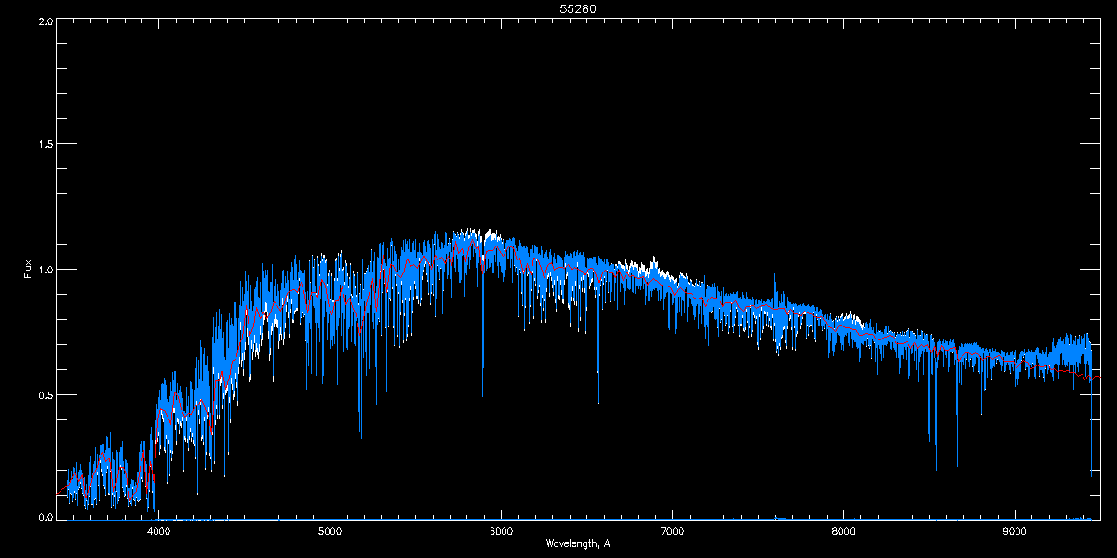Click the plot title 55280
The image size is (1117, 558).
[x=577, y=8]
